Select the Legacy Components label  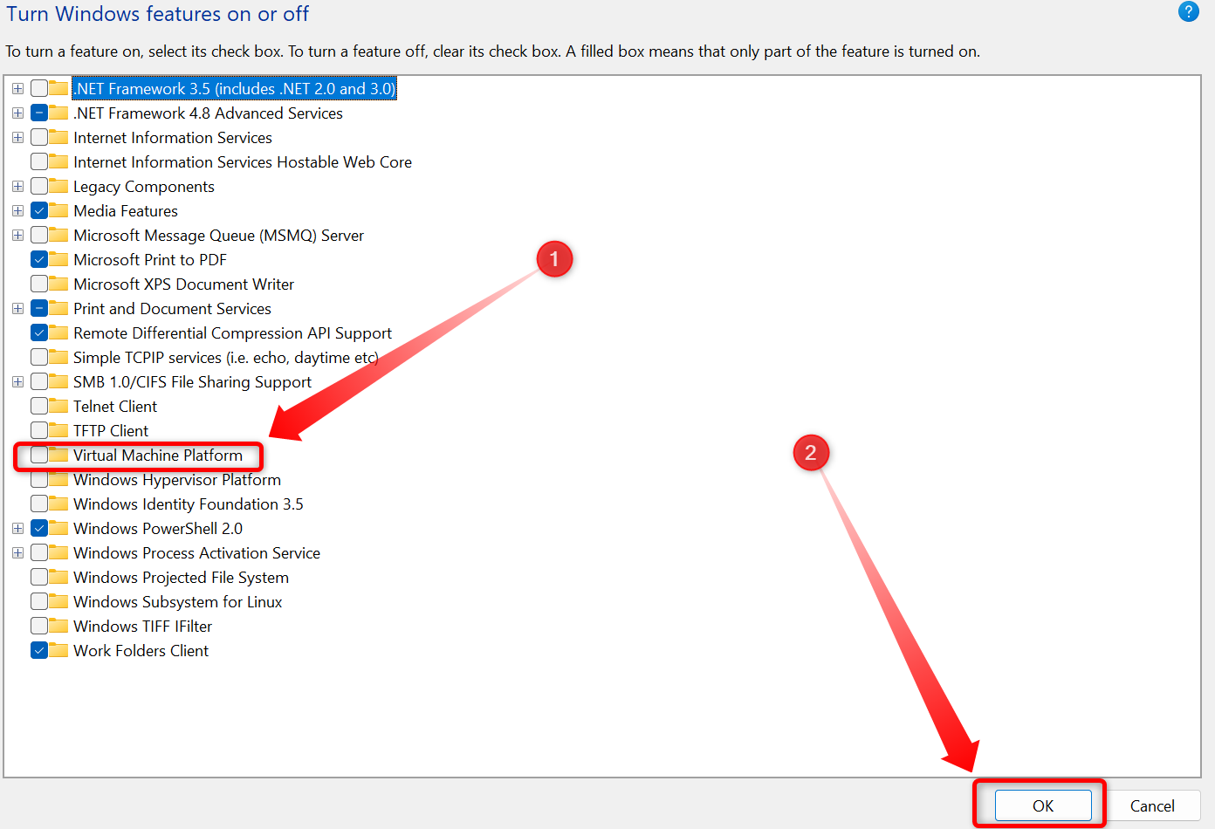pos(144,186)
